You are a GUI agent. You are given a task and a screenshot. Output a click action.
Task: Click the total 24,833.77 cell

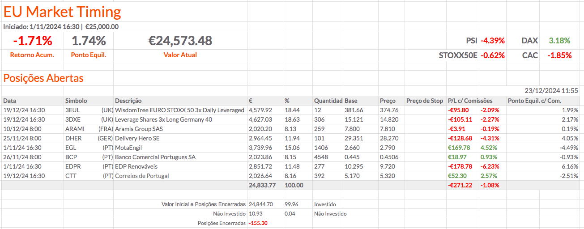[x=260, y=185]
